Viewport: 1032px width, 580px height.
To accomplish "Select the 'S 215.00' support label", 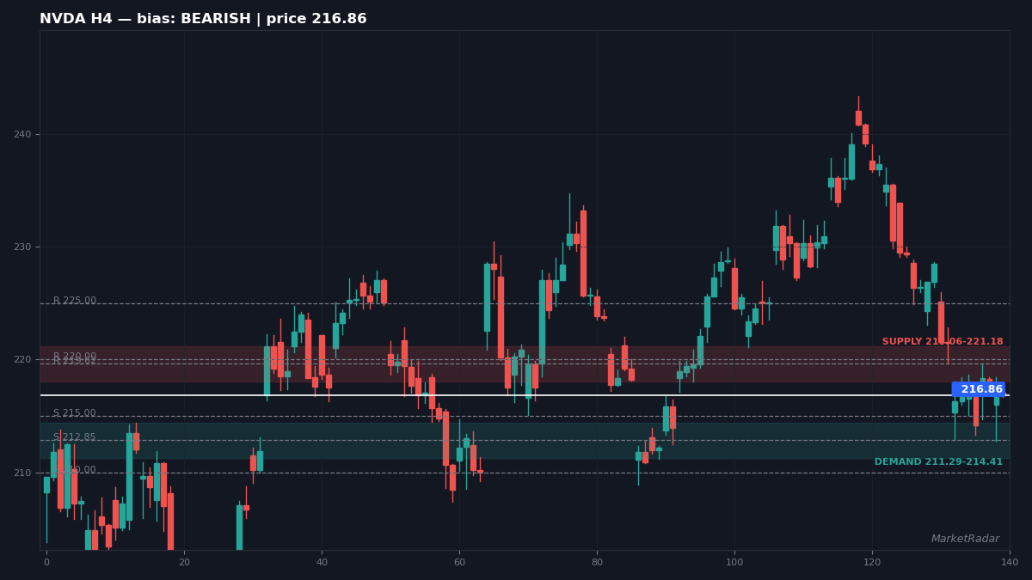I will tap(75, 413).
